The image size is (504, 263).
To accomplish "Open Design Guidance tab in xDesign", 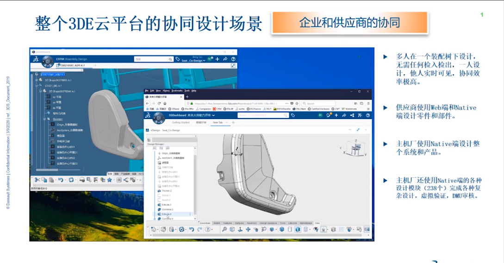I will click(268, 223).
